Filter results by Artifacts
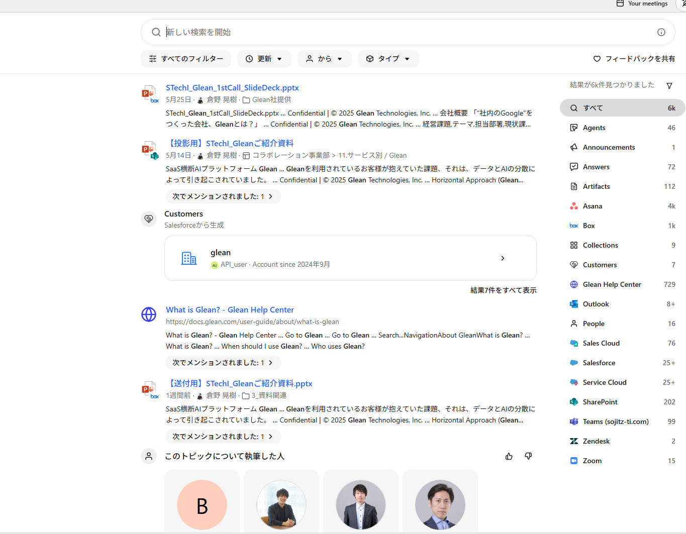The width and height of the screenshot is (686, 534). (x=622, y=186)
